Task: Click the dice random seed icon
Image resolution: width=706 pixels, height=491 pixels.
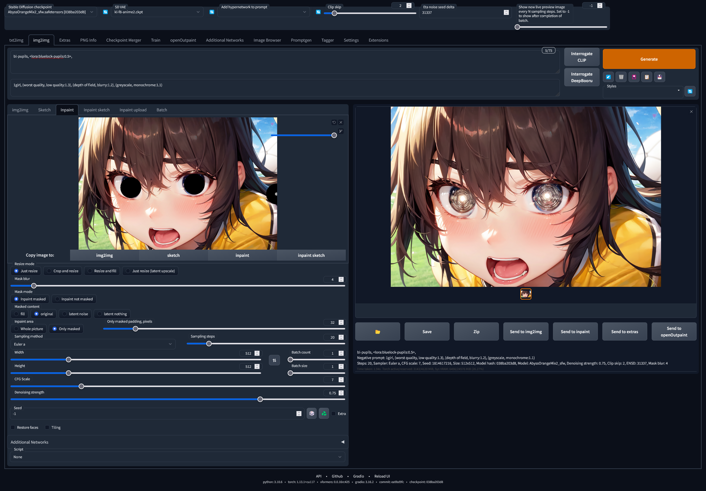Action: pos(311,413)
